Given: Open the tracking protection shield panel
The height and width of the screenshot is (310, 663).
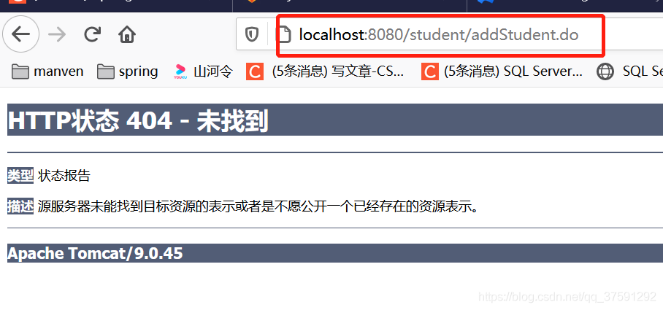Looking at the screenshot, I should pos(252,34).
